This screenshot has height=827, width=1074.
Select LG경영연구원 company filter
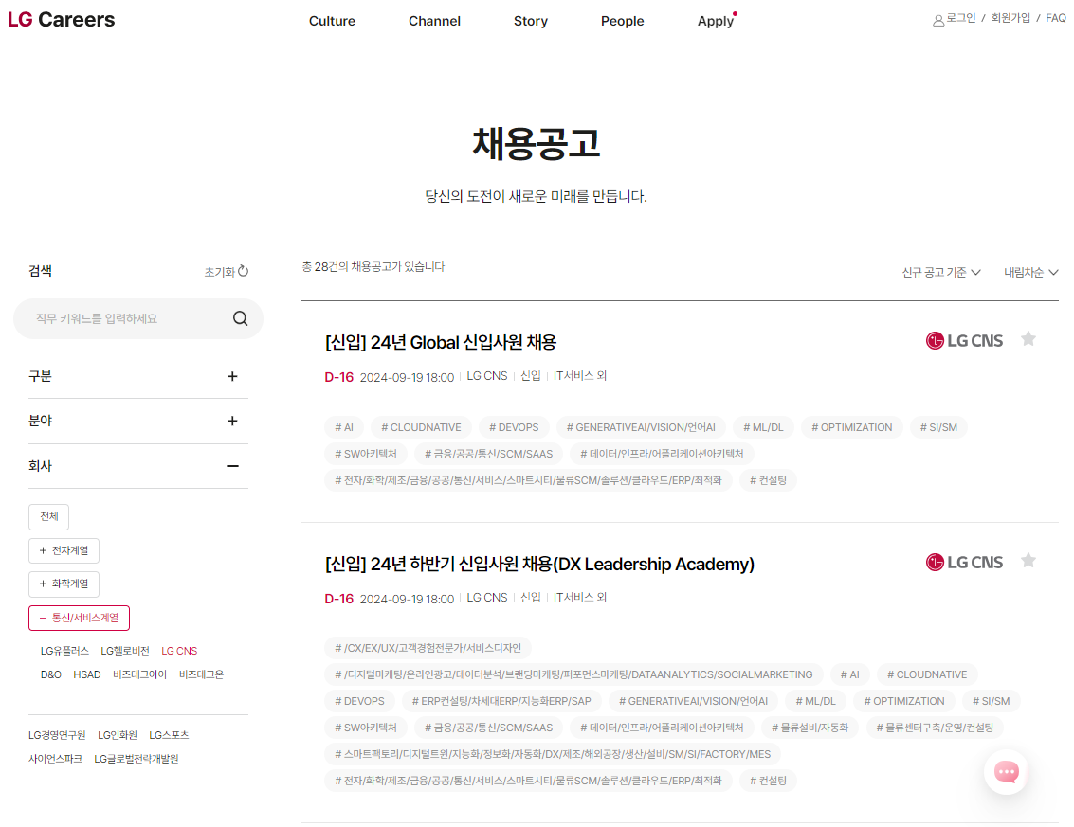click(57, 735)
